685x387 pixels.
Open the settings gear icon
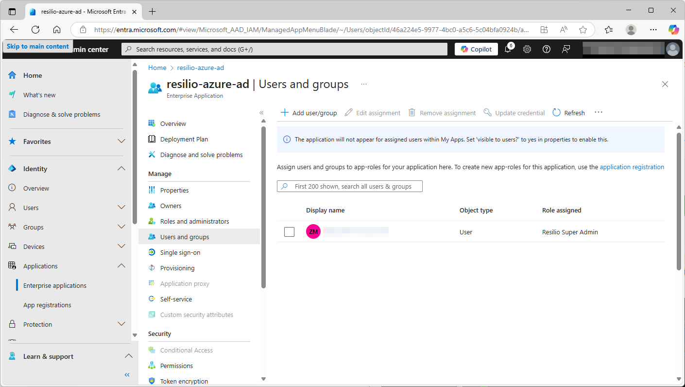(527, 49)
